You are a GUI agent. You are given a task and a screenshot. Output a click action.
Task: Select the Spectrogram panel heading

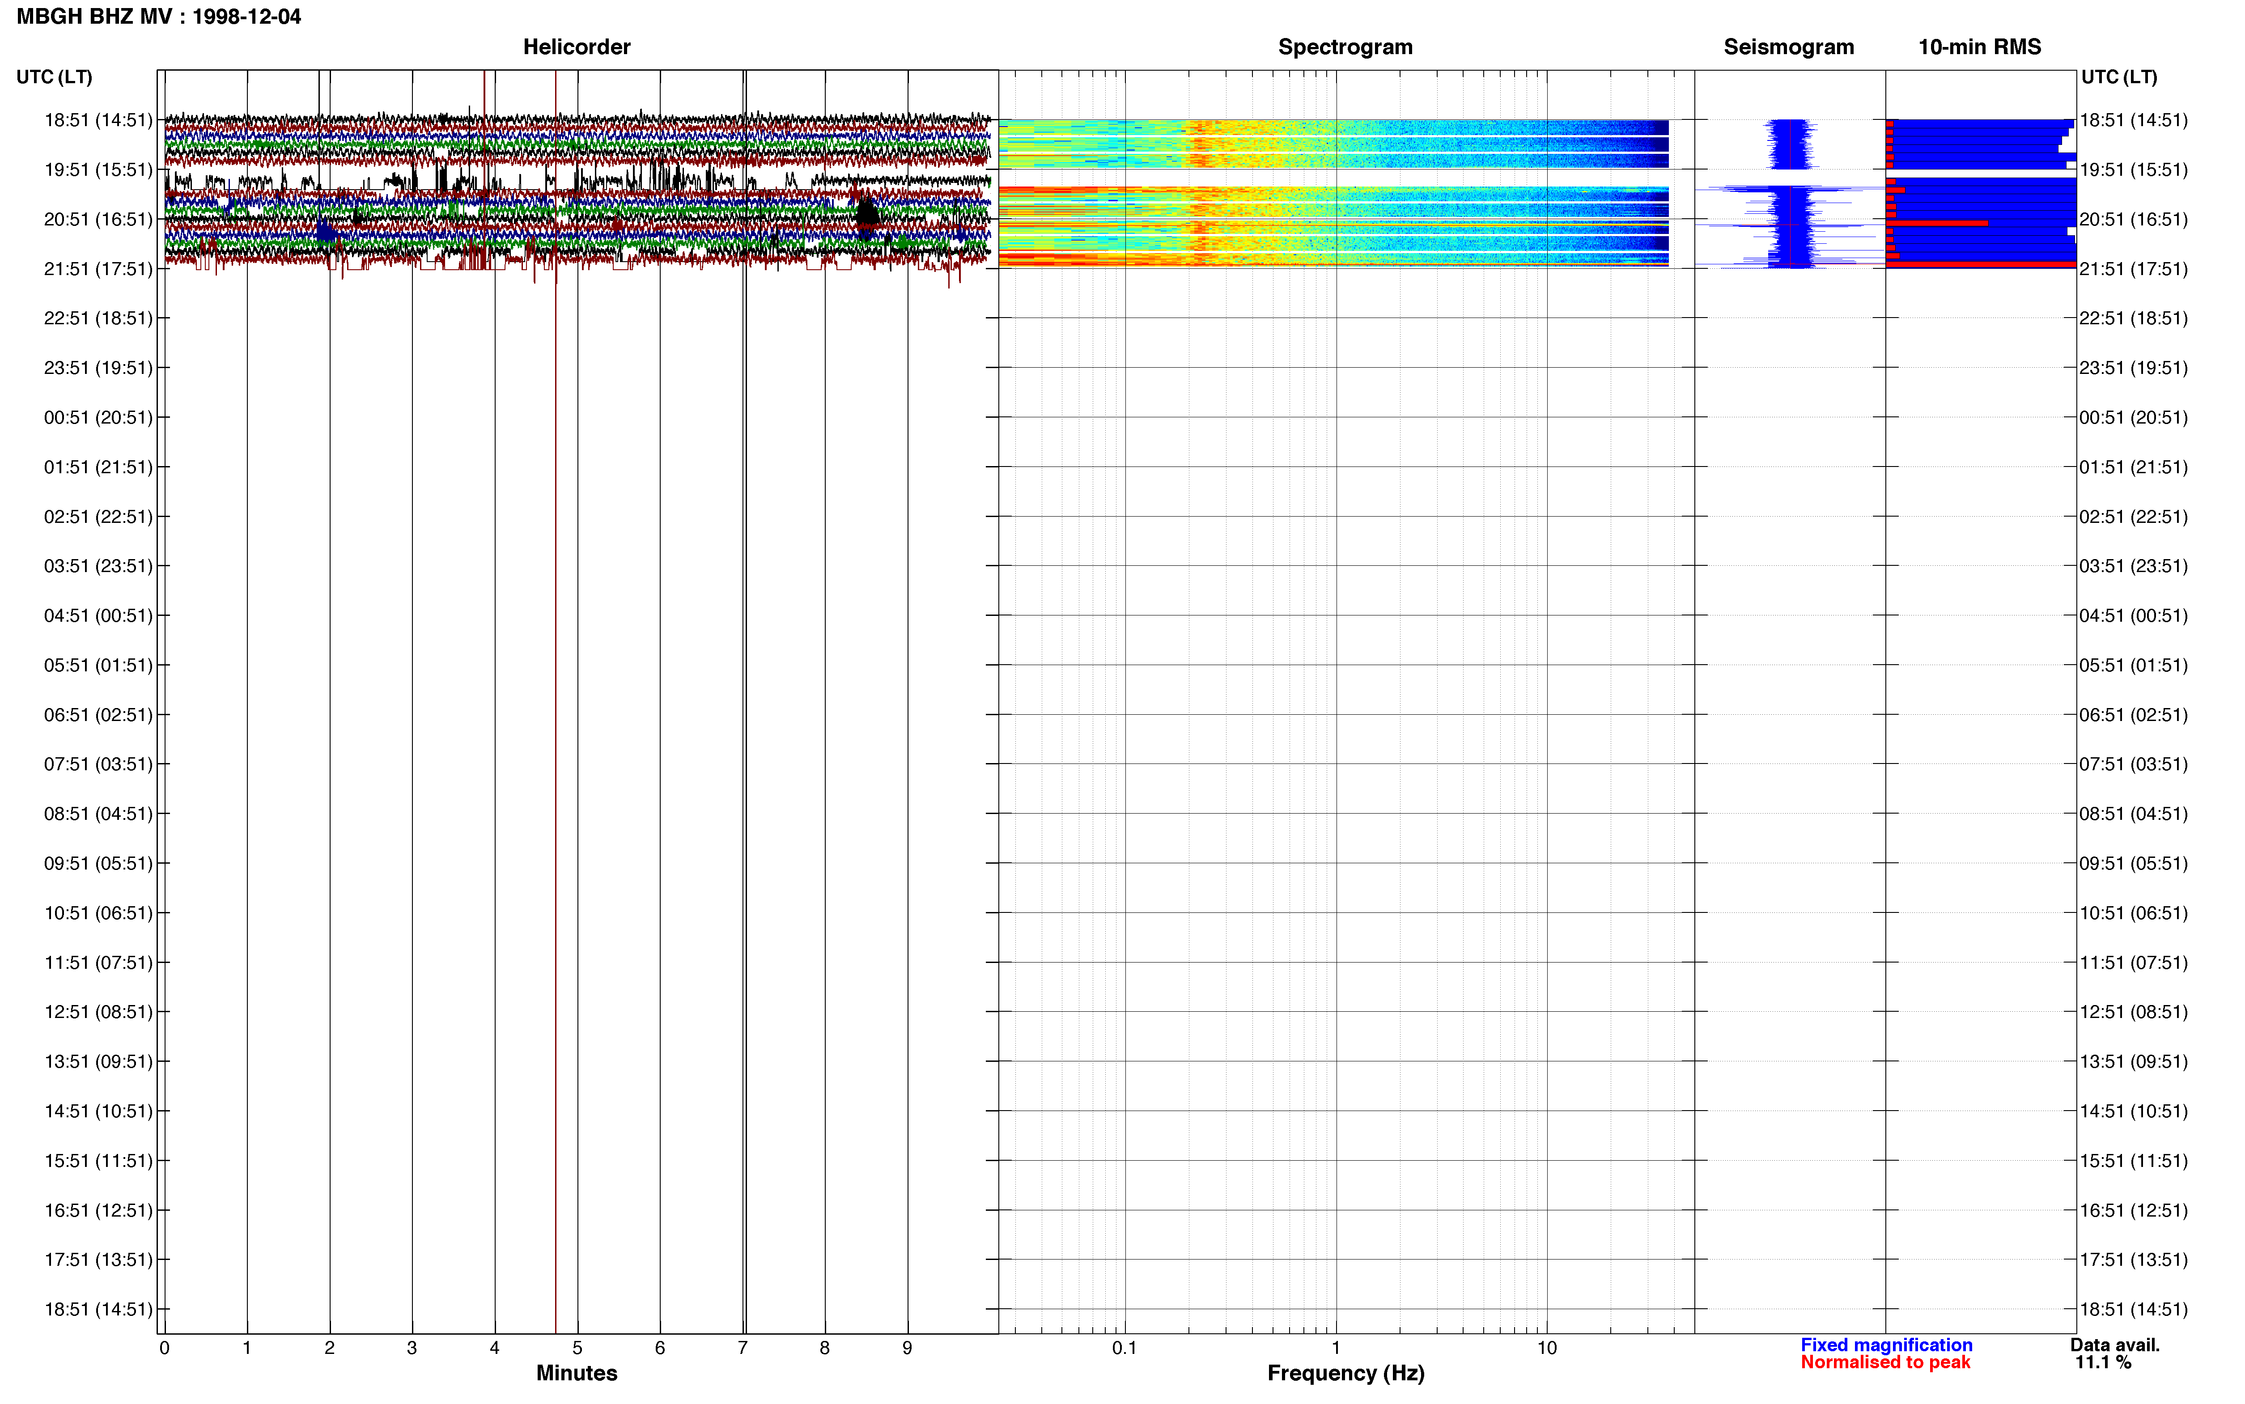click(x=1345, y=47)
